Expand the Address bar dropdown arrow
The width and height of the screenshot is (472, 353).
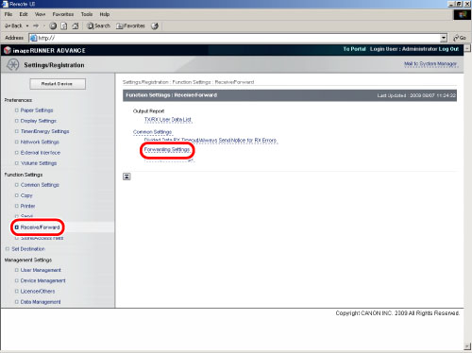pos(444,38)
